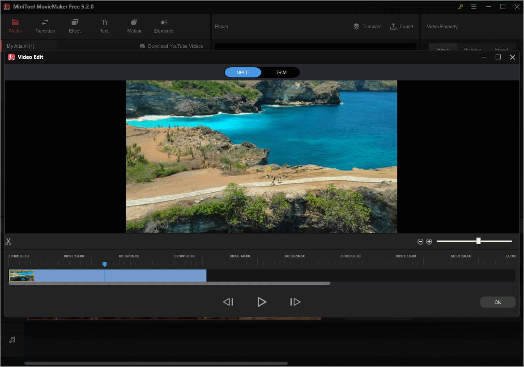Click the scissors split icon

click(x=8, y=241)
